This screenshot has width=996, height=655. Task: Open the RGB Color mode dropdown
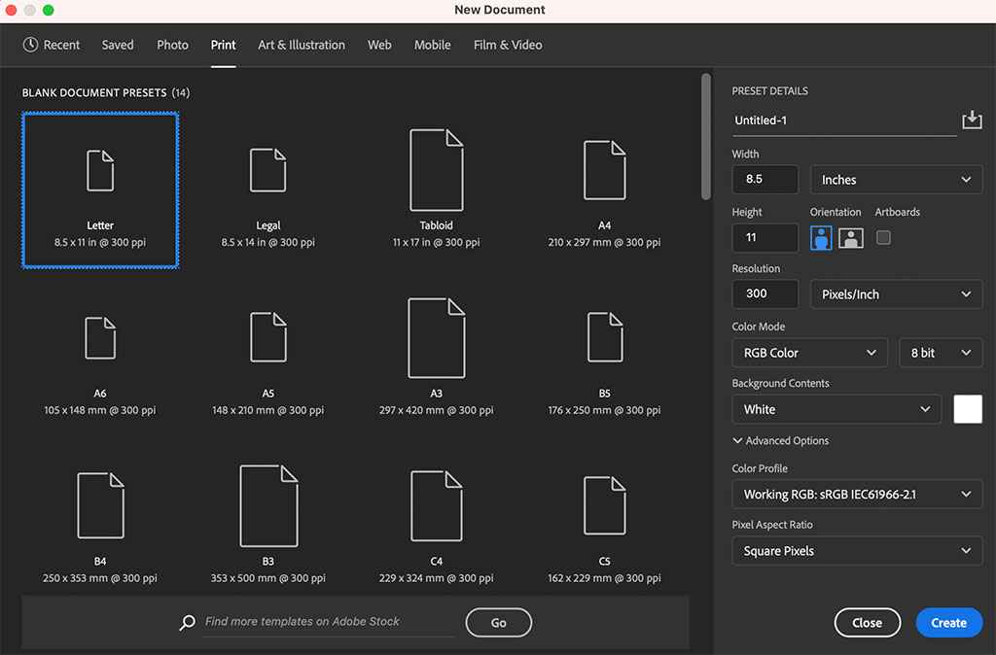click(809, 352)
